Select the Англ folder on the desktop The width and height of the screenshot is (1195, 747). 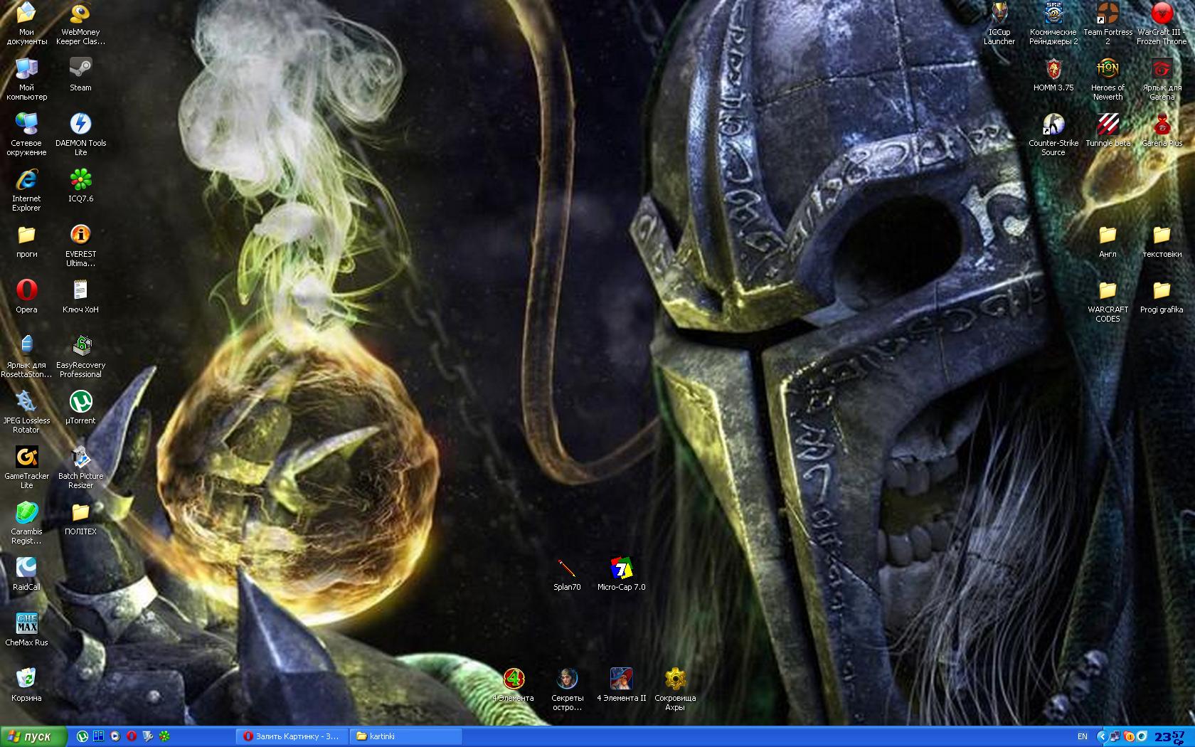pos(1108,240)
